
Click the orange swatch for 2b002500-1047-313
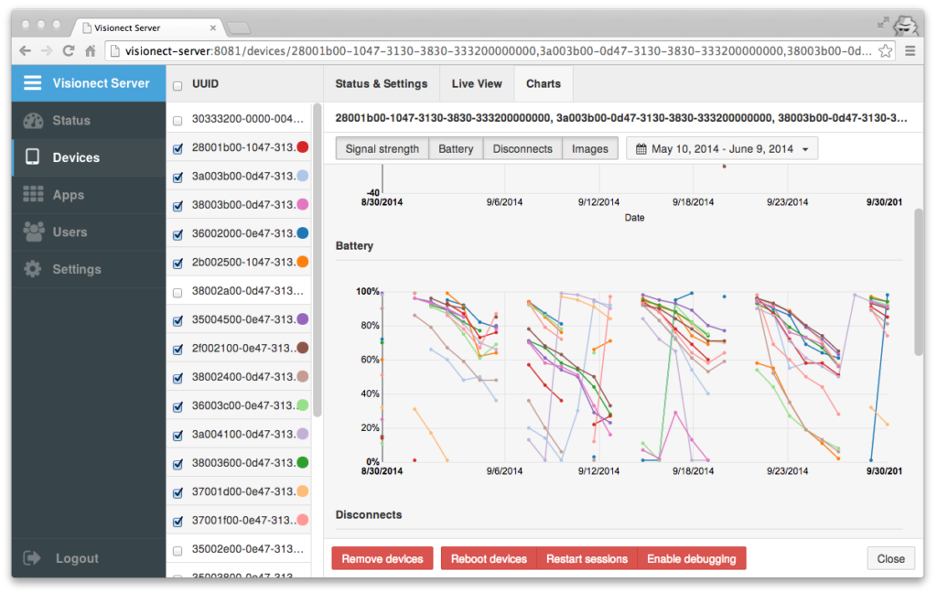[x=303, y=262]
